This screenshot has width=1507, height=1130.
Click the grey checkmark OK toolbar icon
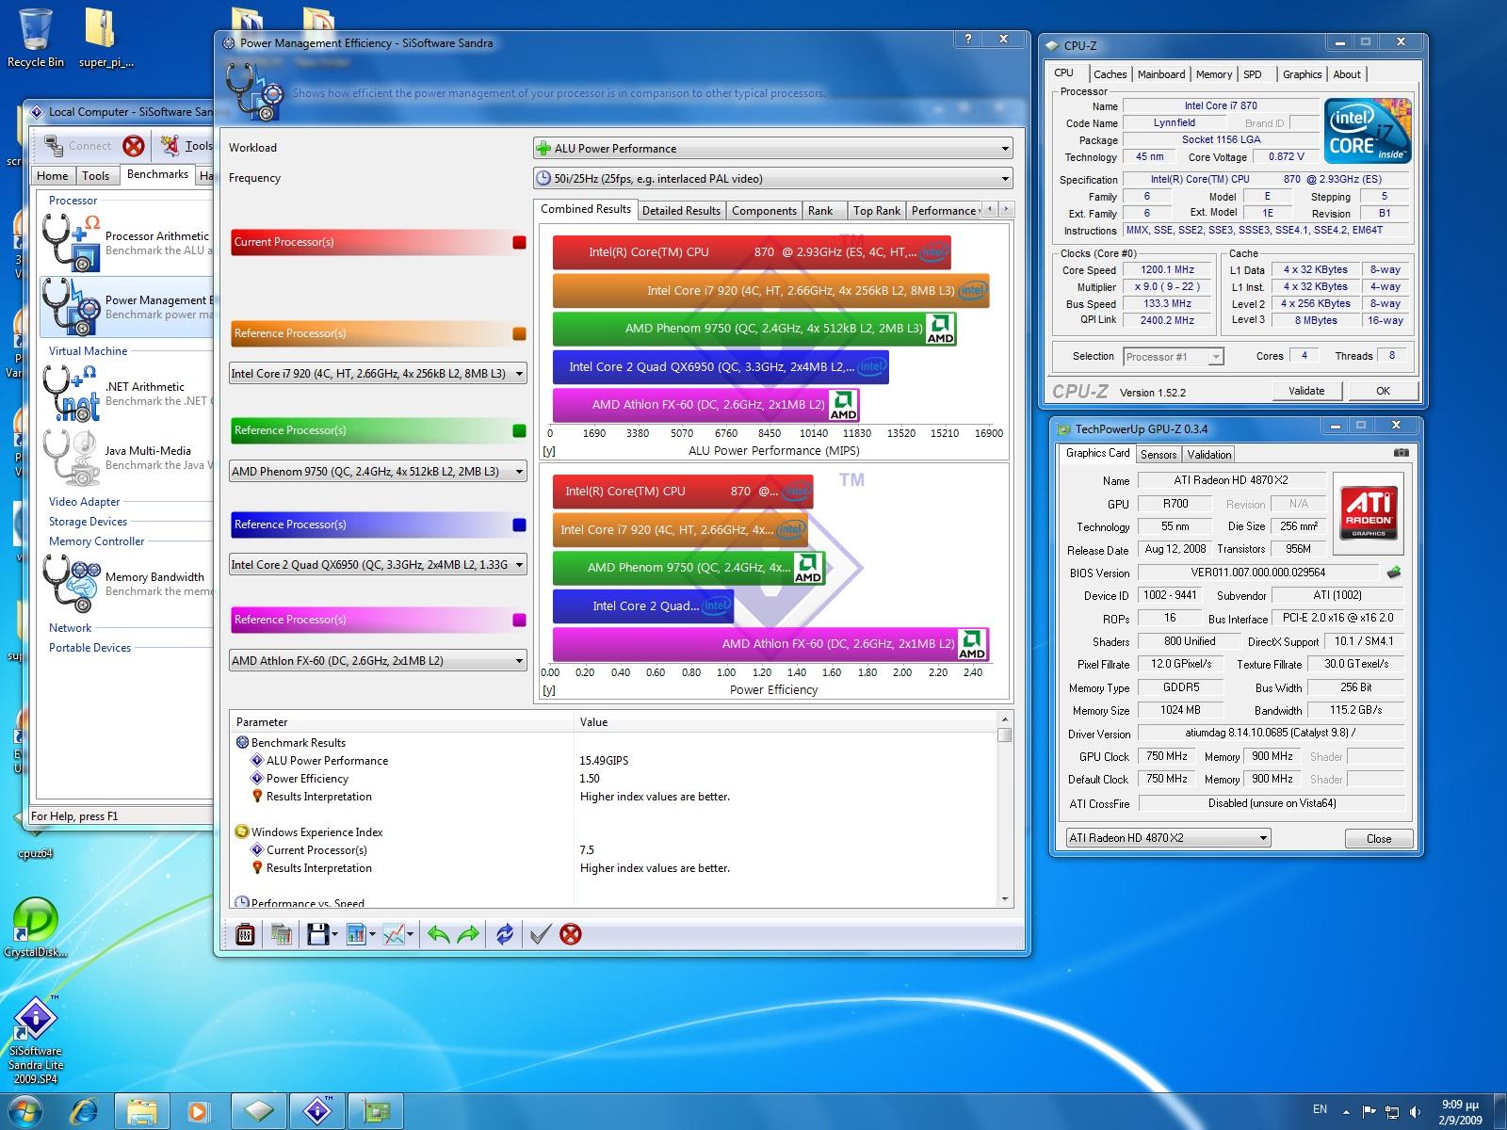pos(540,934)
